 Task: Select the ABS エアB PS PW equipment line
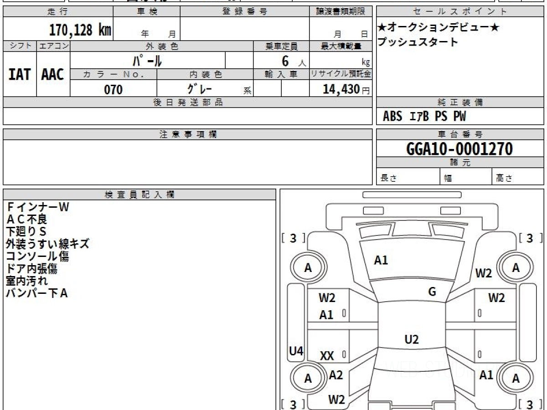425,117
